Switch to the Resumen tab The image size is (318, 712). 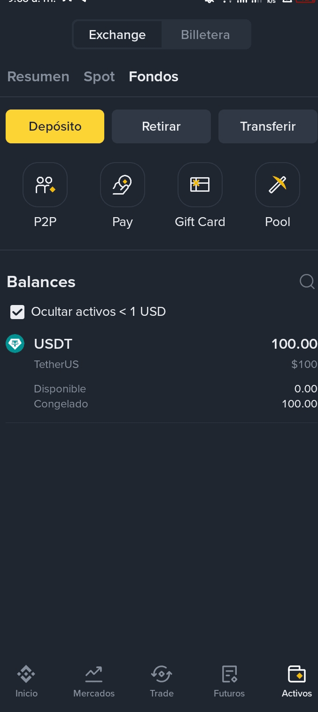point(38,77)
